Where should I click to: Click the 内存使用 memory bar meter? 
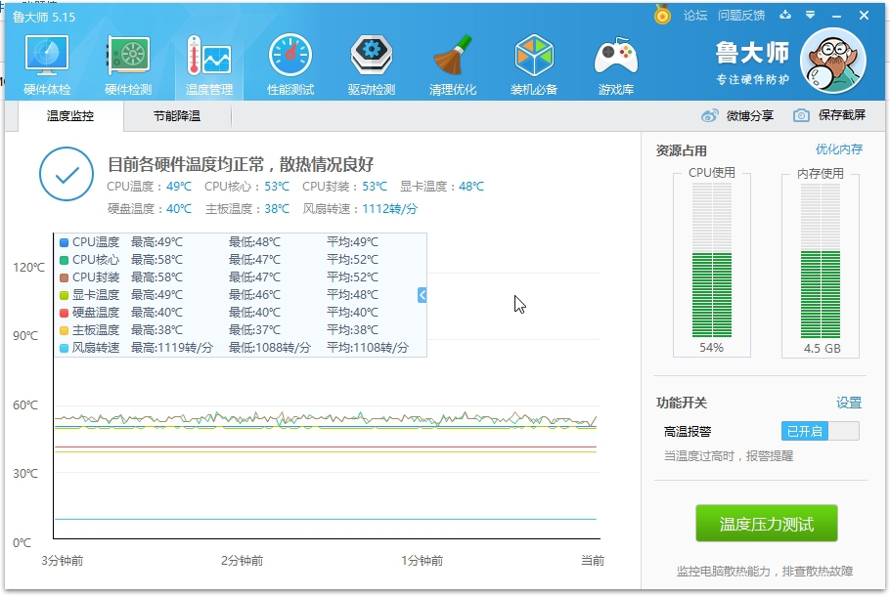coord(821,260)
